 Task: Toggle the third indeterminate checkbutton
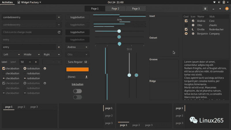(x=4, y=78)
